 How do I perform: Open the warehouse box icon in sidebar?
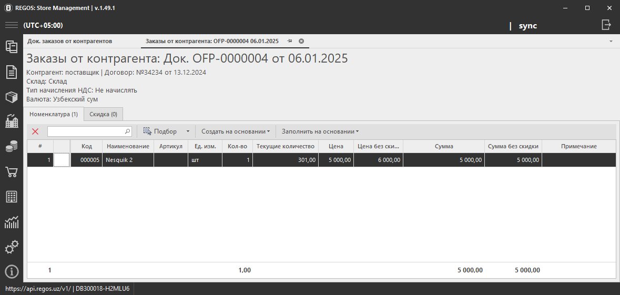click(12, 97)
